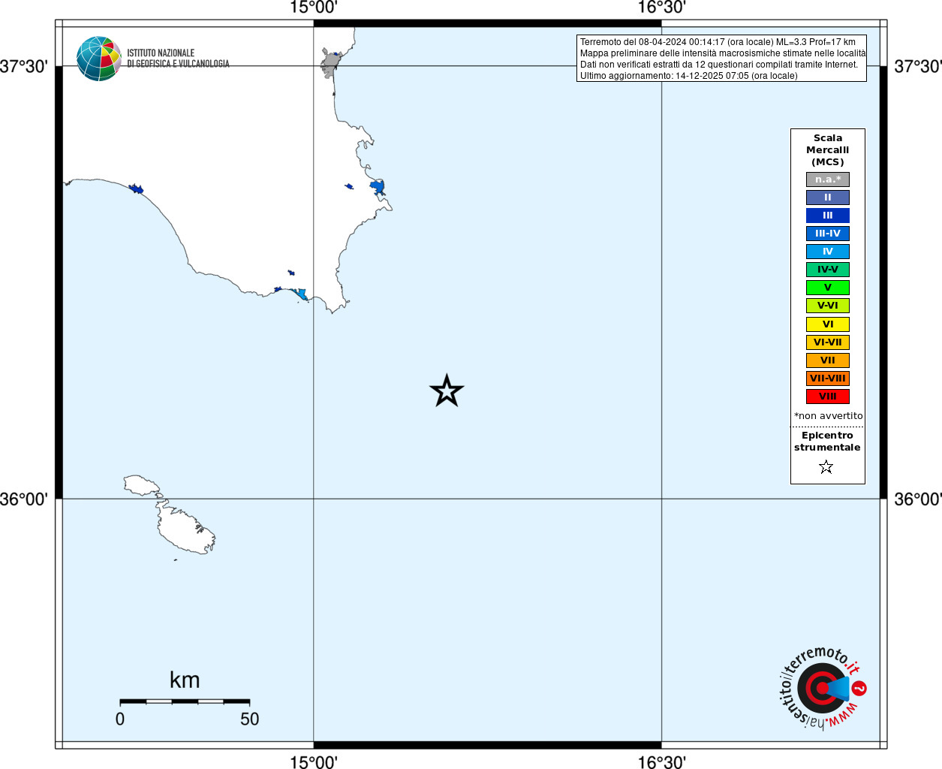
Task: Click the 'Dati non verificati' info line
Action: coord(719,65)
